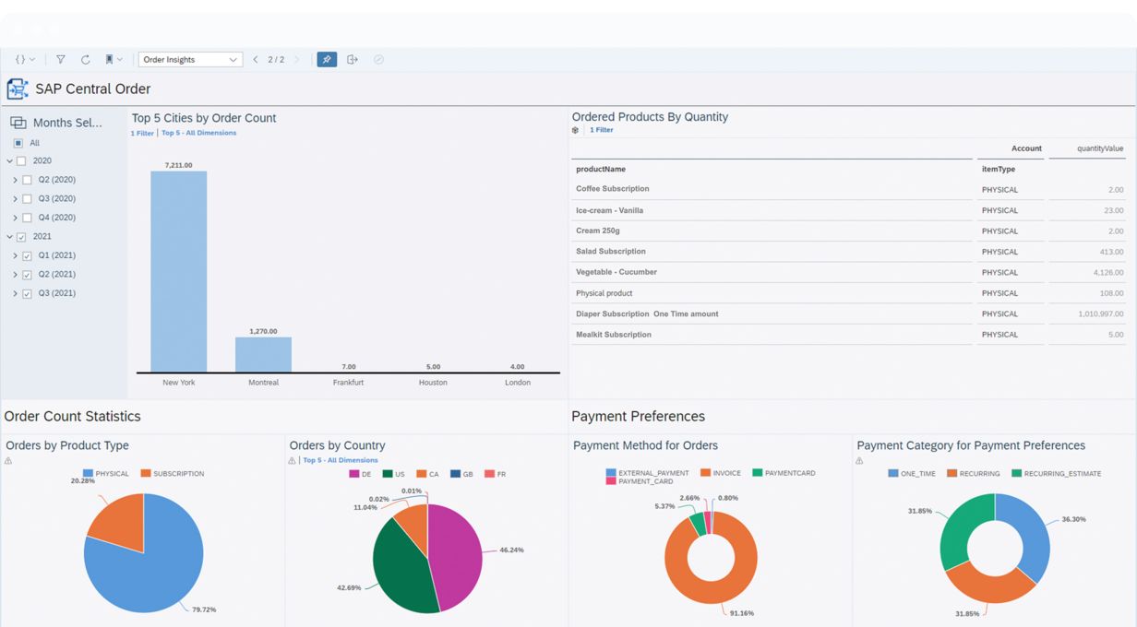Select the productName column header
Screen dimensions: 1137x627
tap(601, 169)
